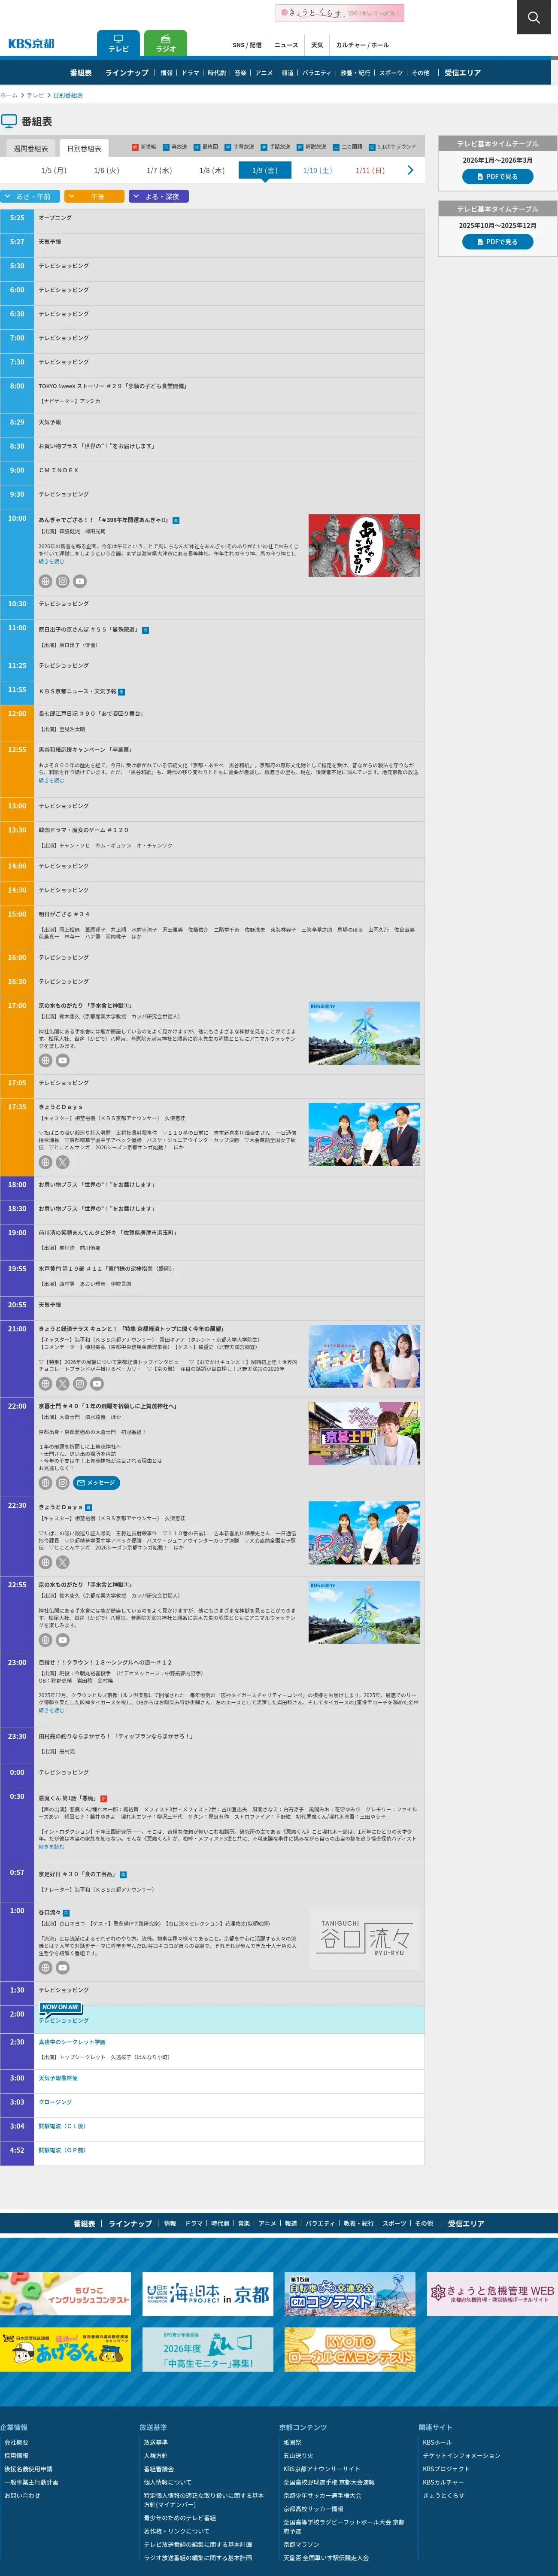558x2576 pixels.
Task: Click the KBS京都 logo
Action: (31, 44)
